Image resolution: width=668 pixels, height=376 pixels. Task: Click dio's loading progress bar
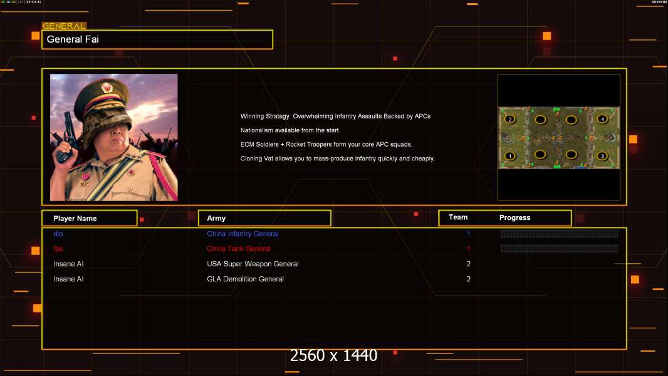click(x=560, y=233)
